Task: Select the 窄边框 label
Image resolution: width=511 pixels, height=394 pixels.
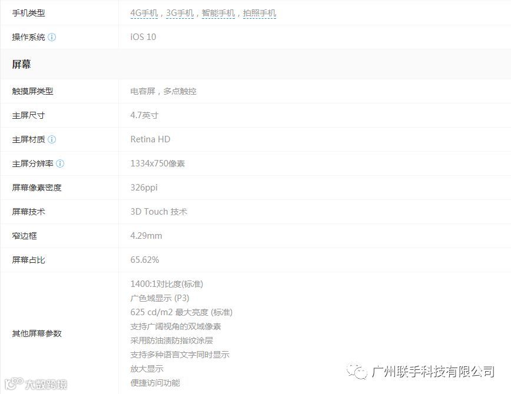Action: [25, 236]
